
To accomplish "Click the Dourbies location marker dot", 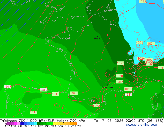I will pos(107,85).
